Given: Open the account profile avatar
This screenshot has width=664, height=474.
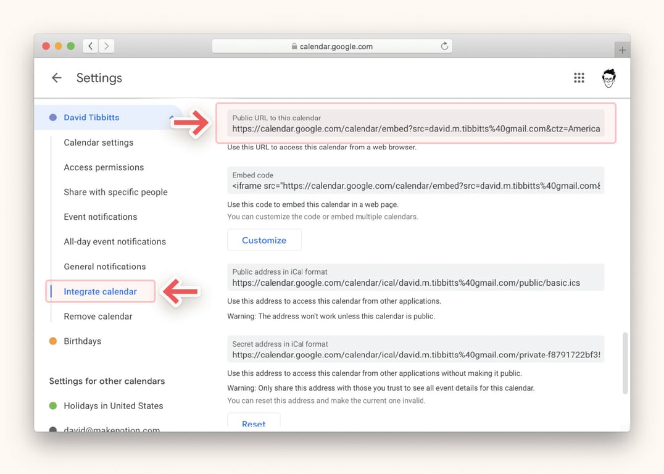Looking at the screenshot, I should click(608, 78).
